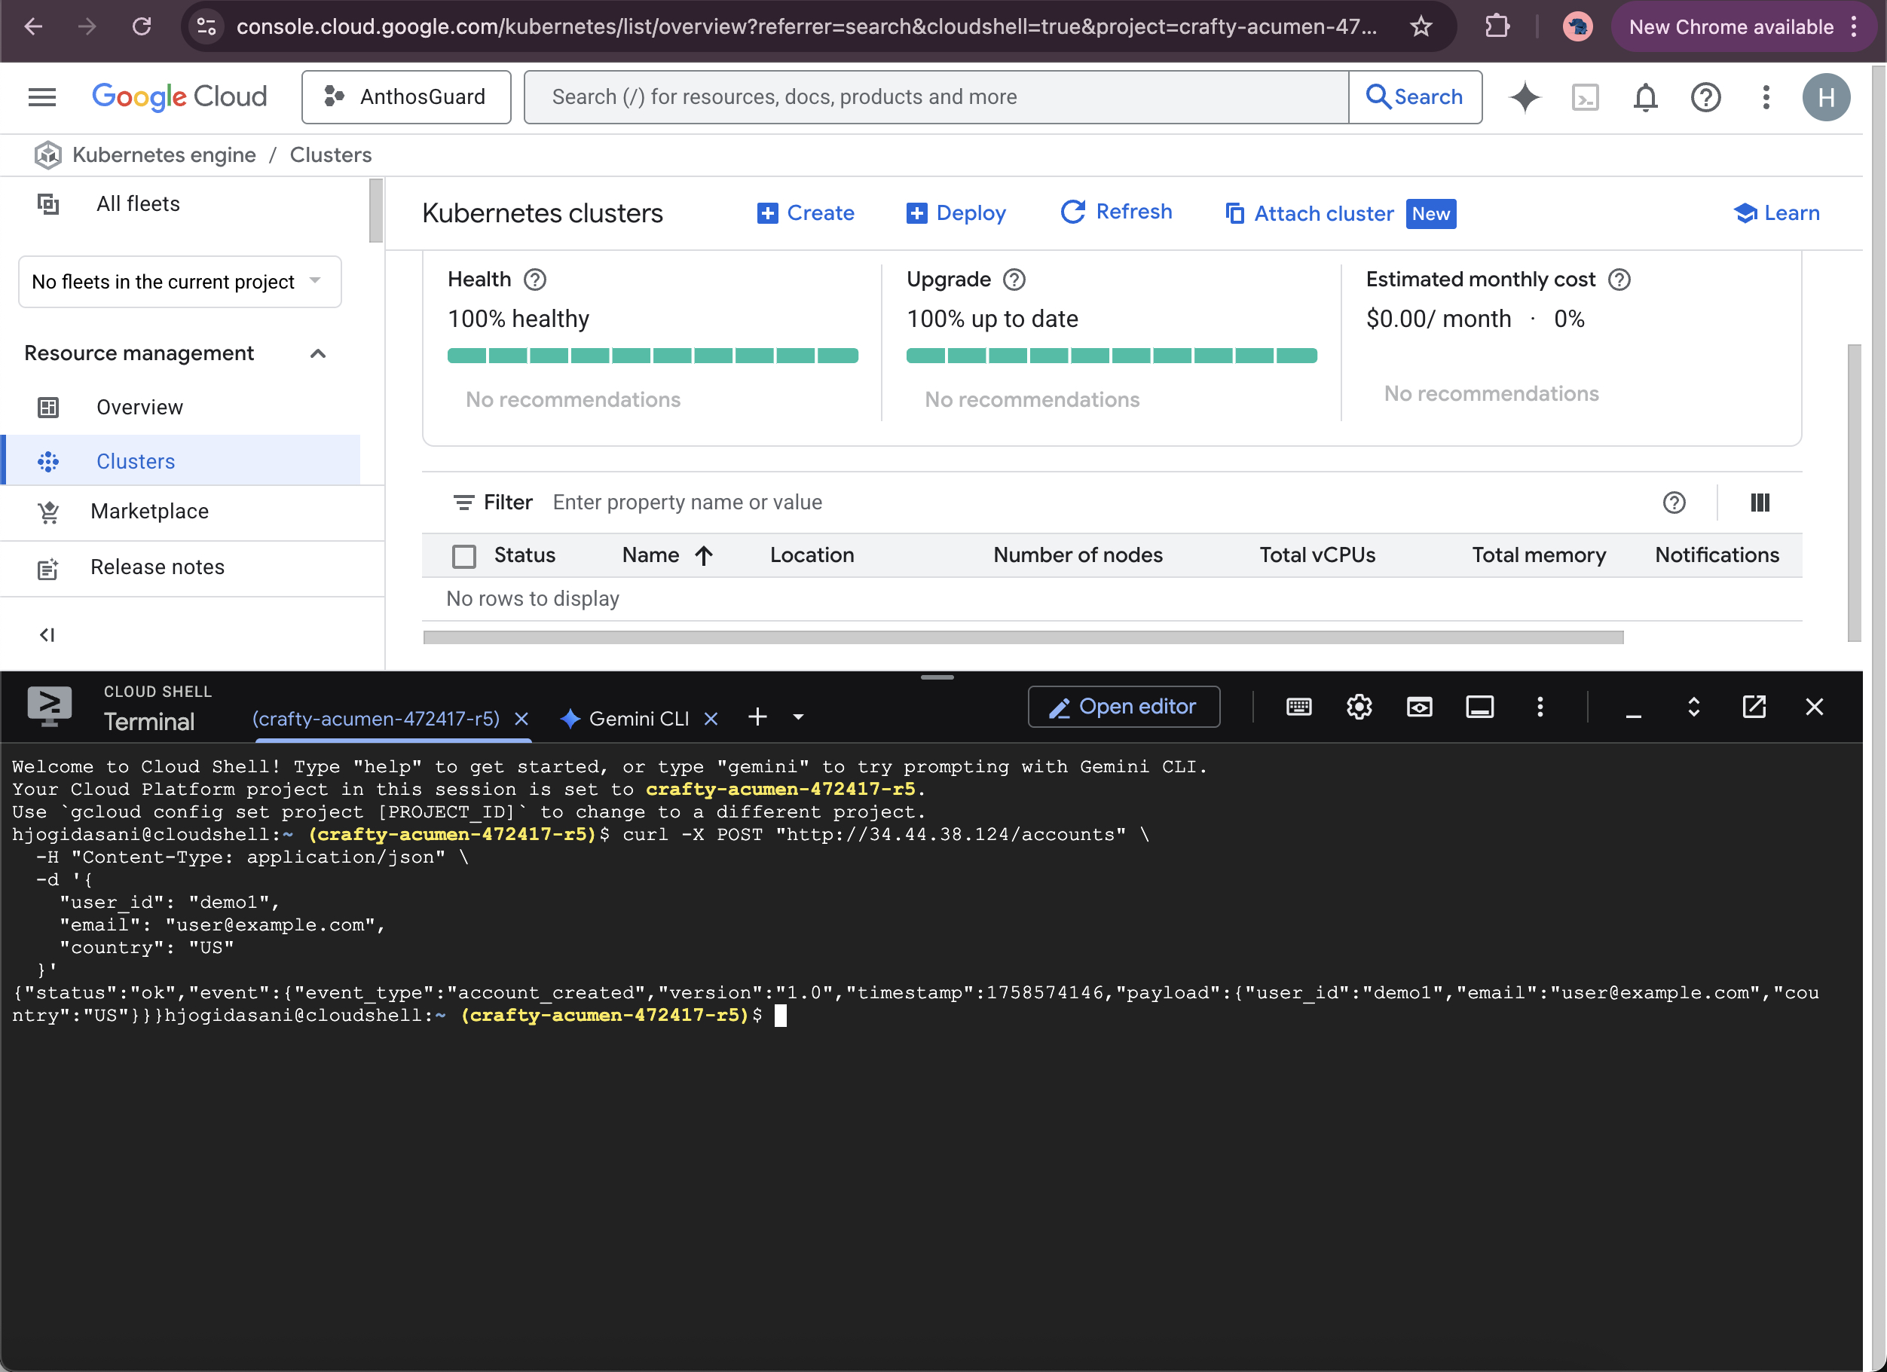This screenshot has width=1887, height=1372.
Task: Open Cloud Shell terminal settings gear
Action: [x=1359, y=707]
